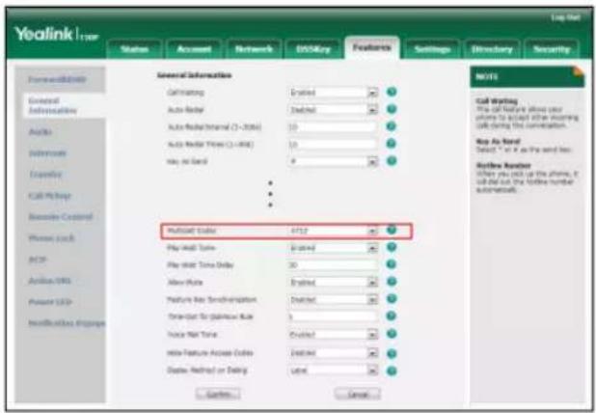
Task: Open help for Hide Feature Access Codes
Action: (x=392, y=354)
